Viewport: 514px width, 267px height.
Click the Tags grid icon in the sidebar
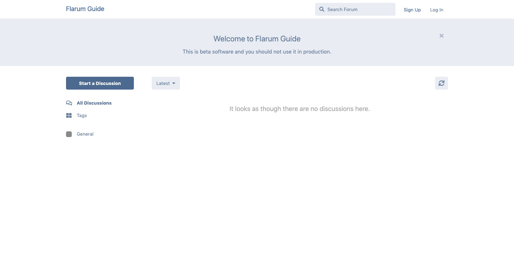[x=69, y=115]
